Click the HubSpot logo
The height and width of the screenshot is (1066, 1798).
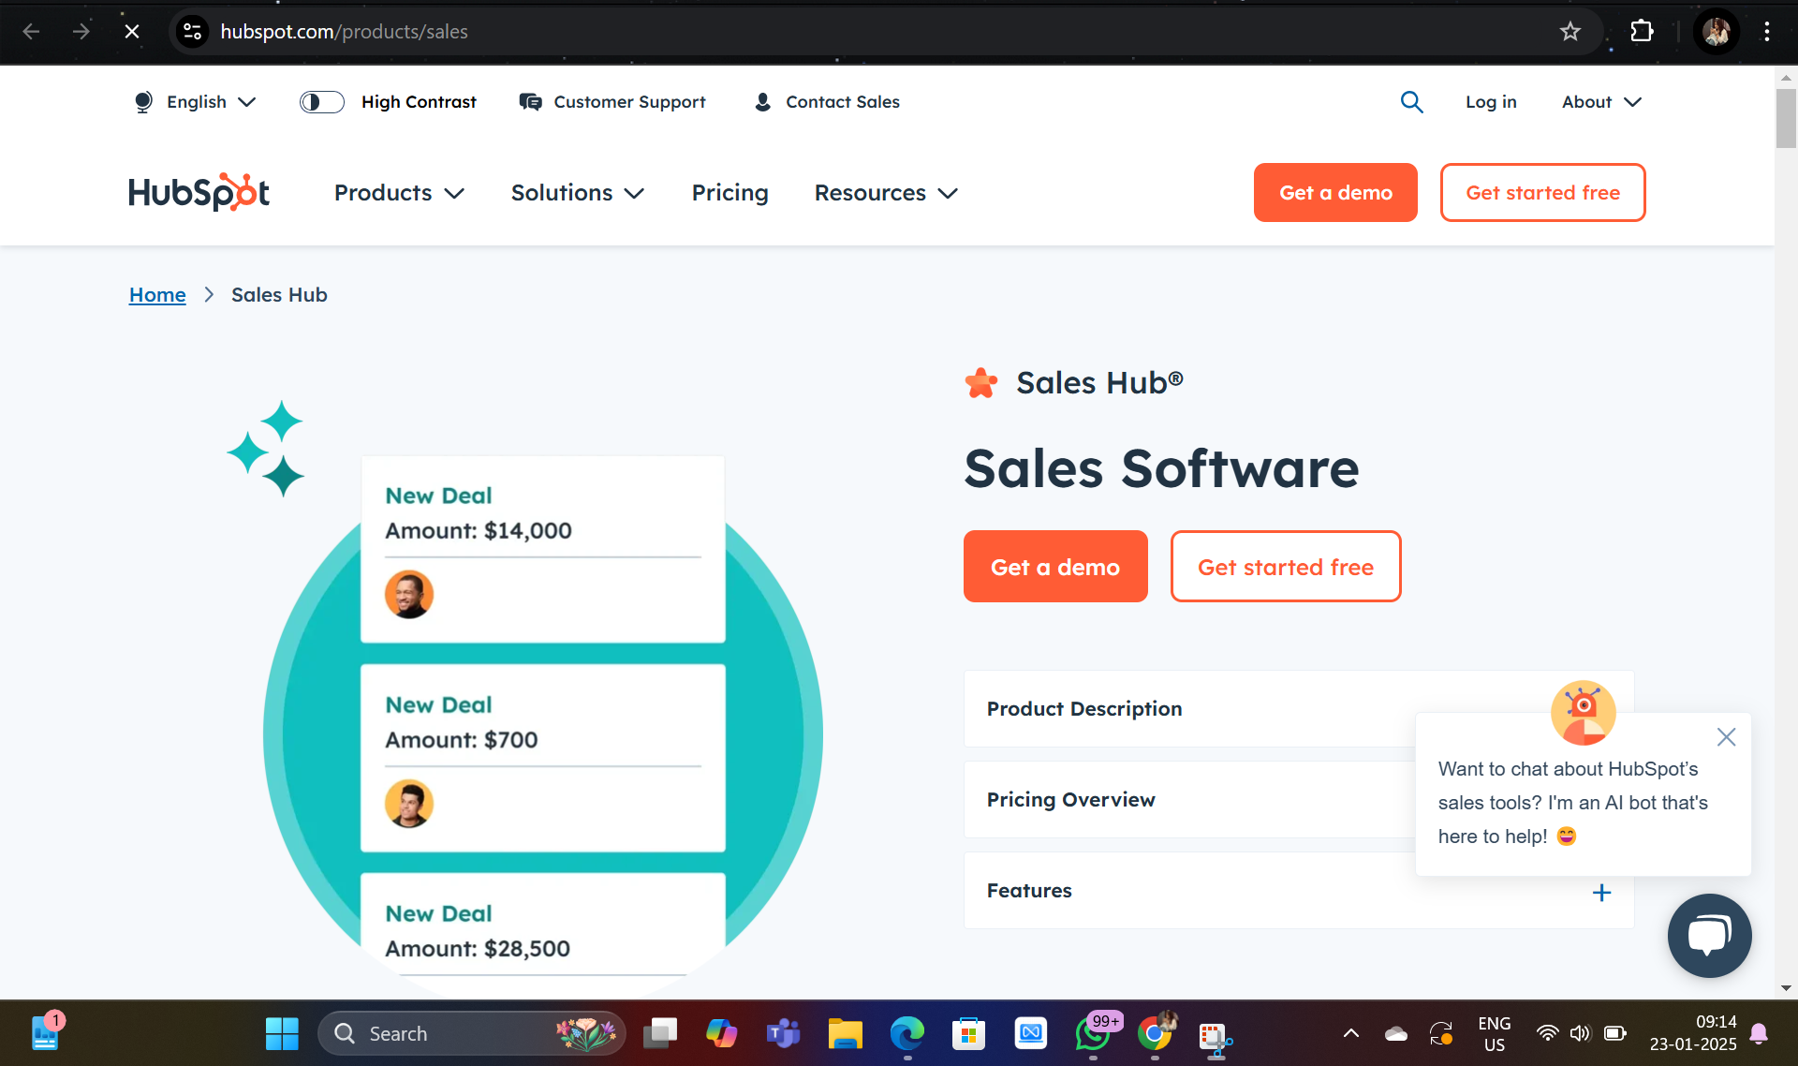[199, 192]
